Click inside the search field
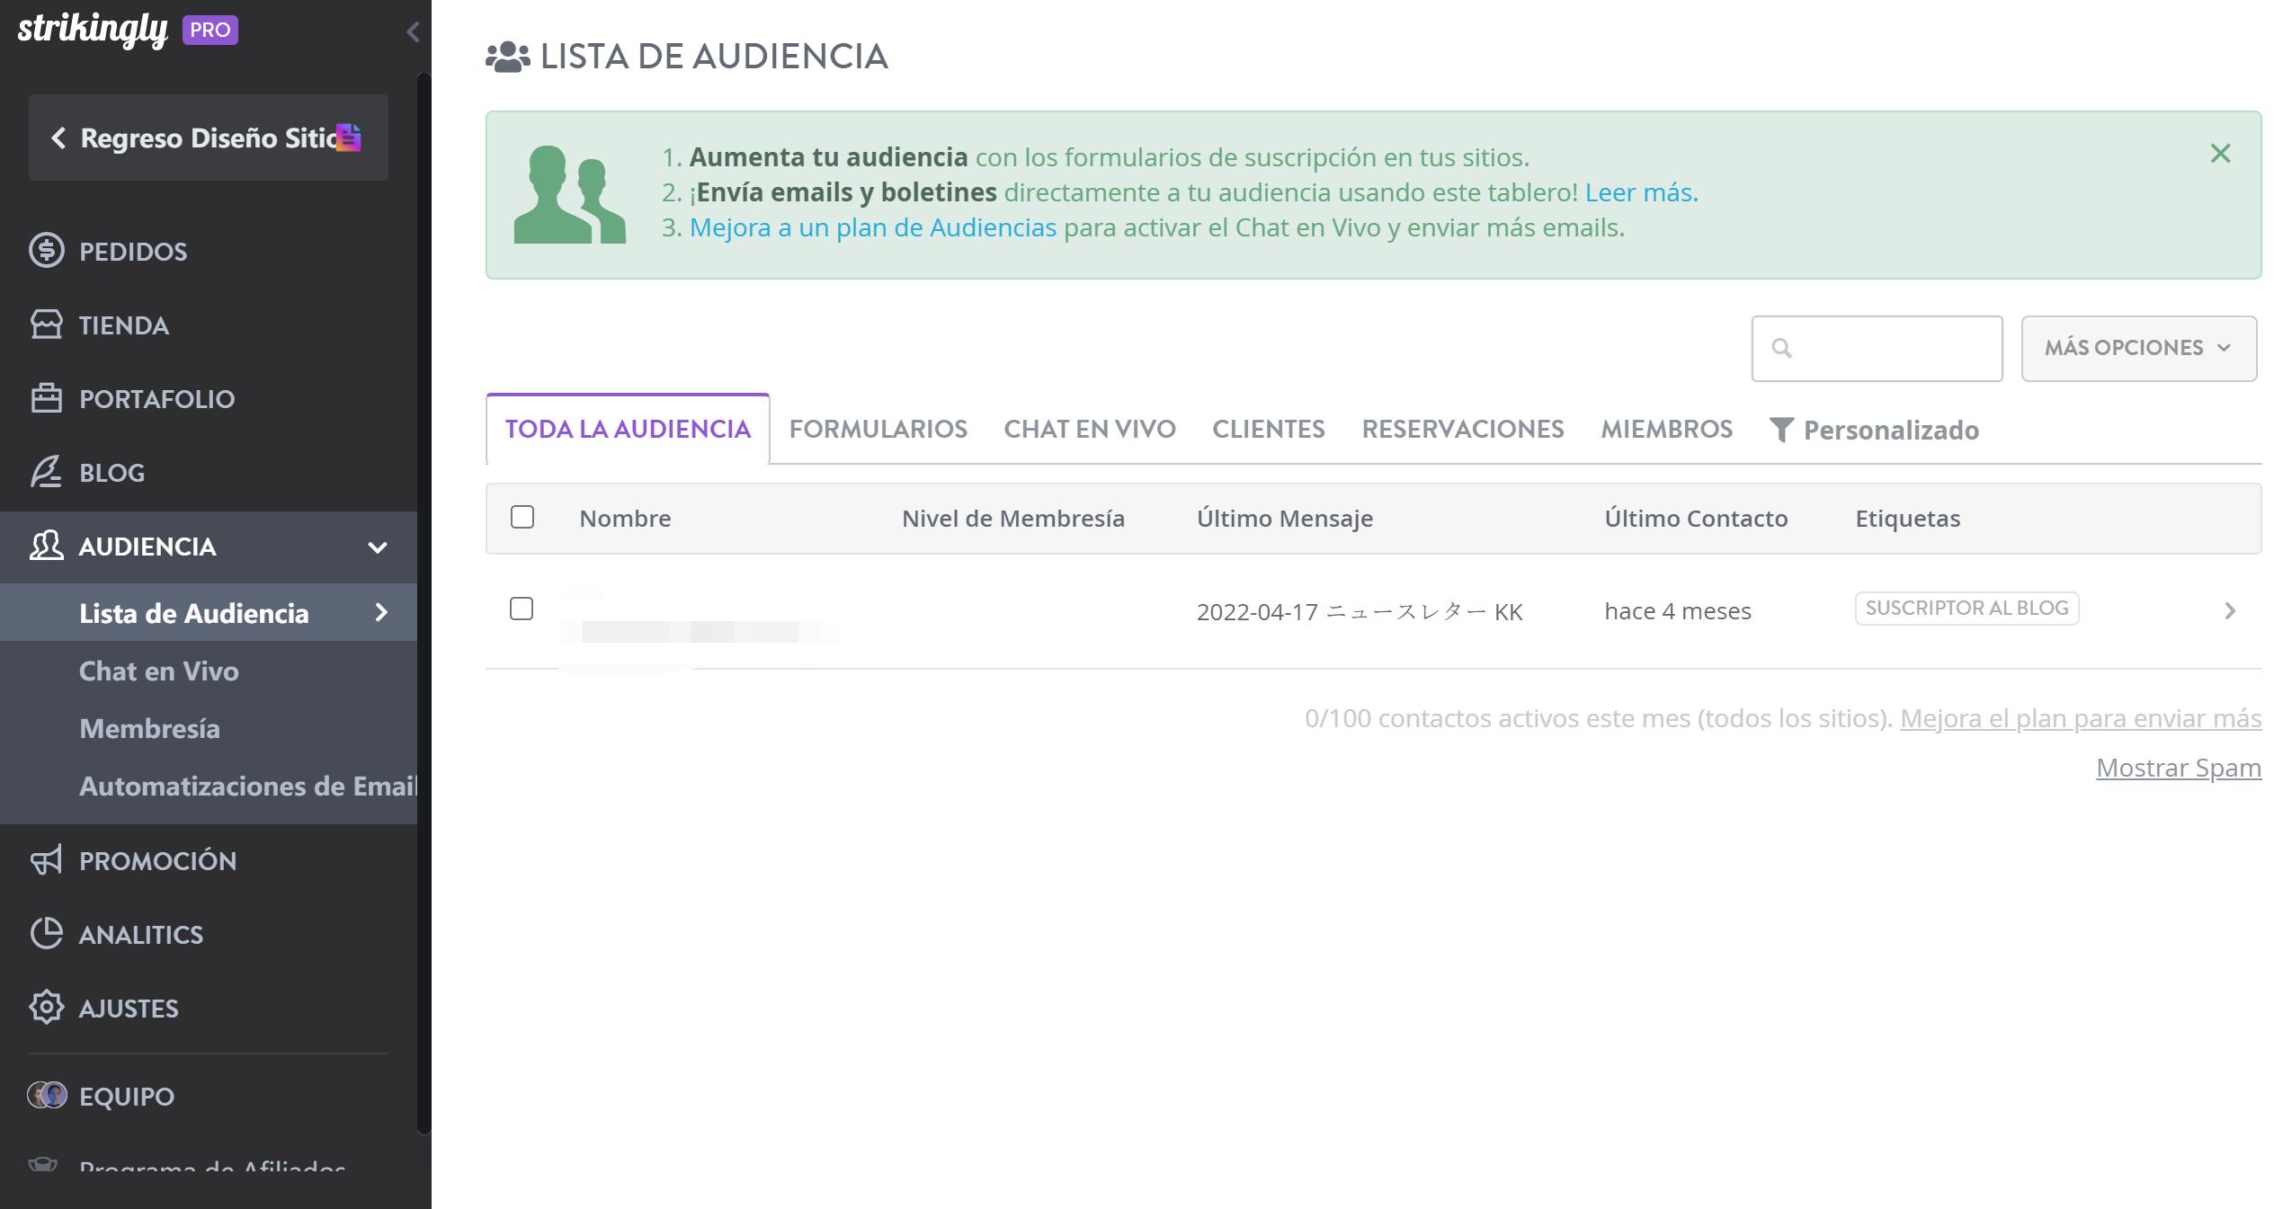The height and width of the screenshot is (1209, 2292). click(1876, 348)
